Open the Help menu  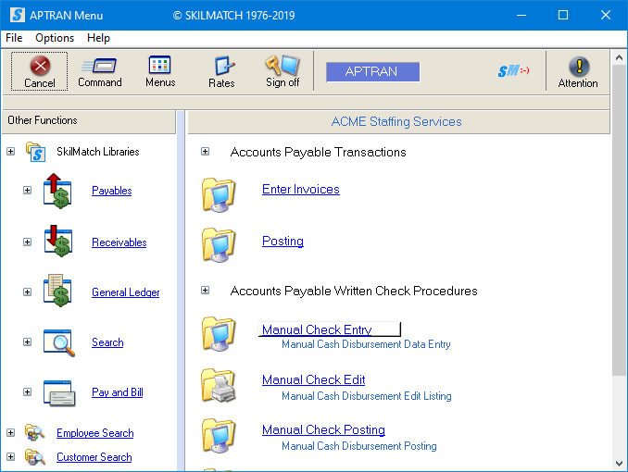click(x=98, y=38)
